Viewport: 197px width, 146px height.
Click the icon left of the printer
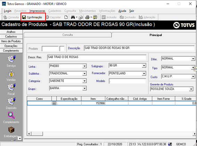coord(81,17)
